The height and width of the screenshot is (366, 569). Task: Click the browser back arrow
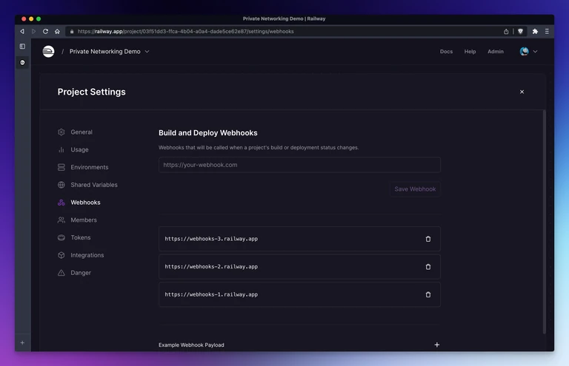click(x=22, y=32)
